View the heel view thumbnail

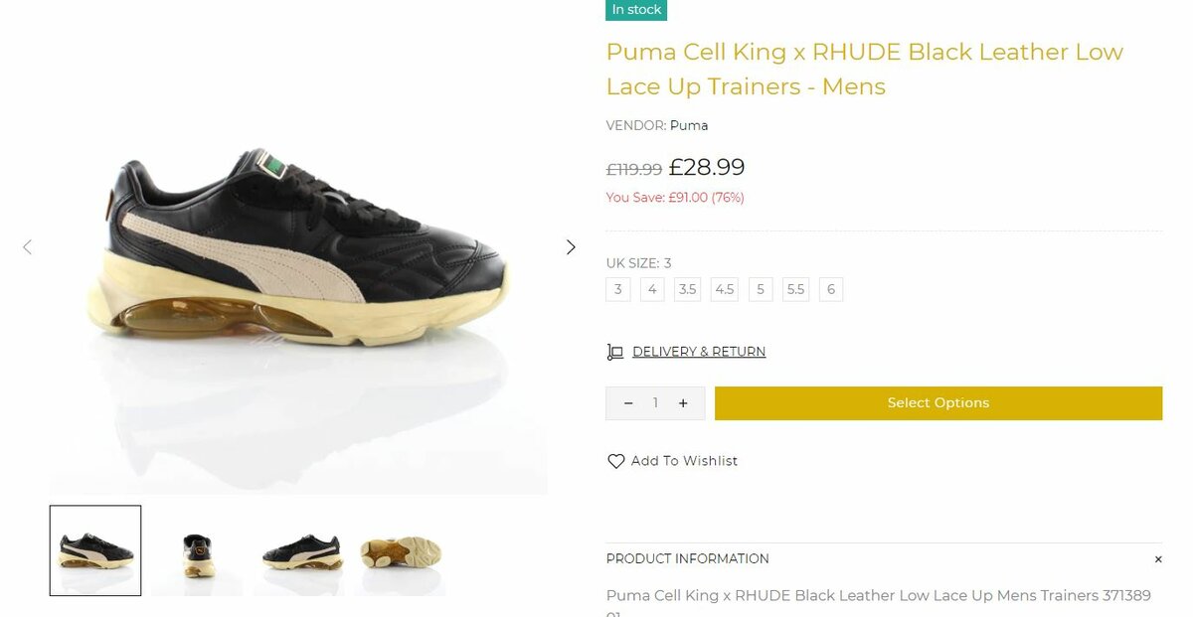click(197, 551)
